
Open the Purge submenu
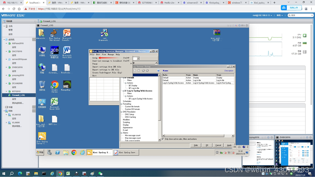[111, 64]
